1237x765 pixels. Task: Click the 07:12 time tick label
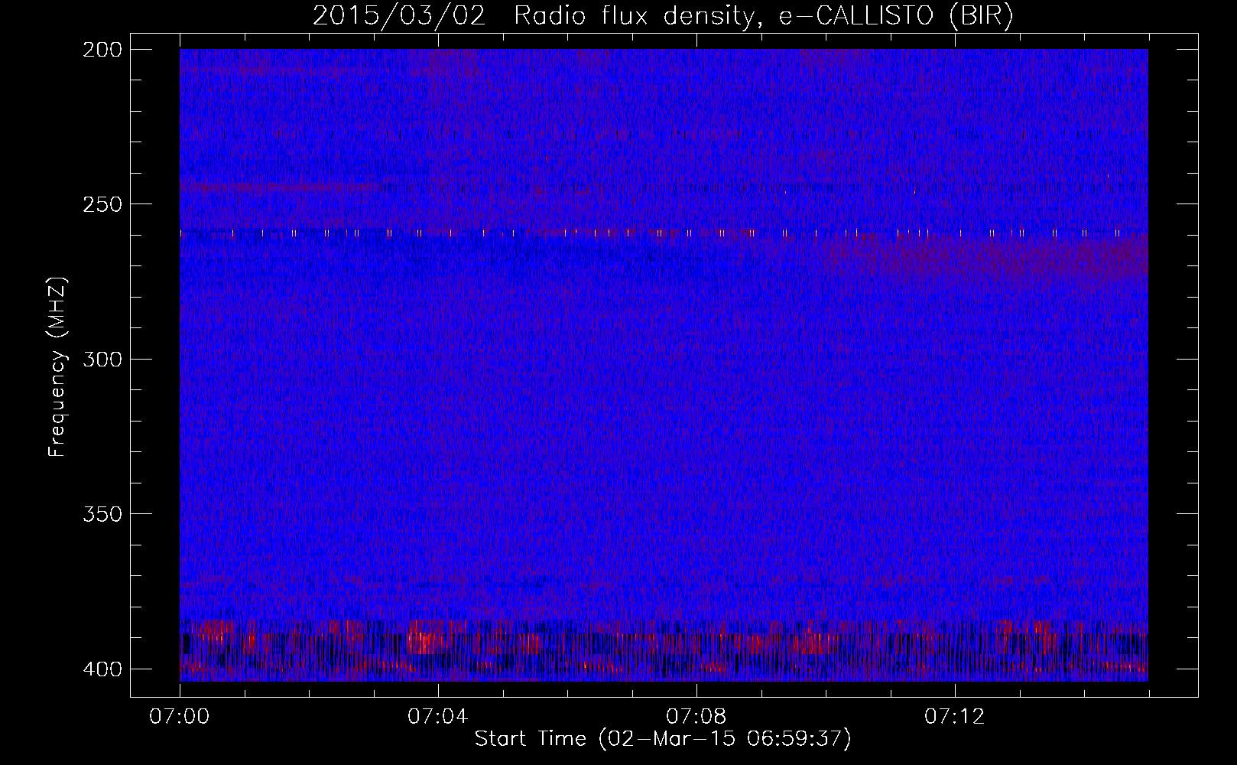click(x=955, y=717)
